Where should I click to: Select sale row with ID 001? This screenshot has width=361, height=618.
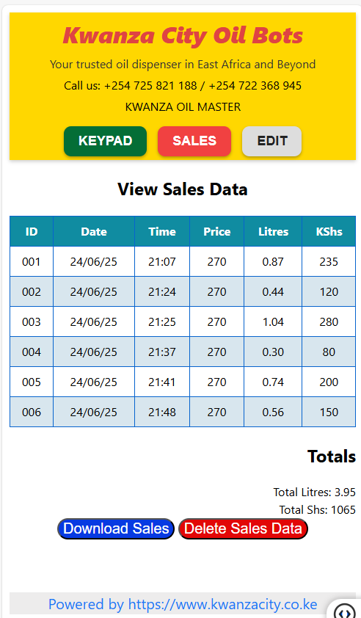click(183, 261)
